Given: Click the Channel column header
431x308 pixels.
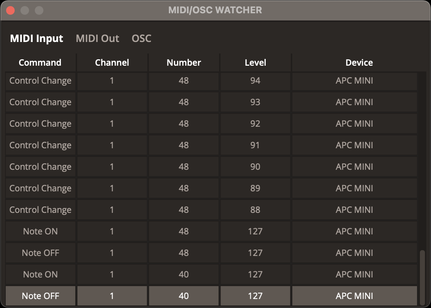Looking at the screenshot, I should click(x=112, y=62).
